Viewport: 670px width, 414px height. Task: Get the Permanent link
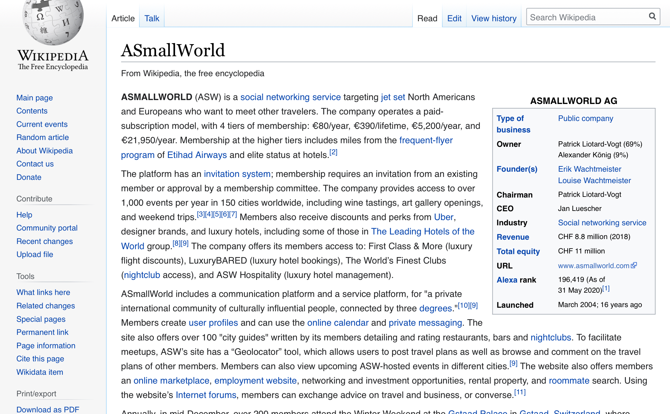pos(42,332)
